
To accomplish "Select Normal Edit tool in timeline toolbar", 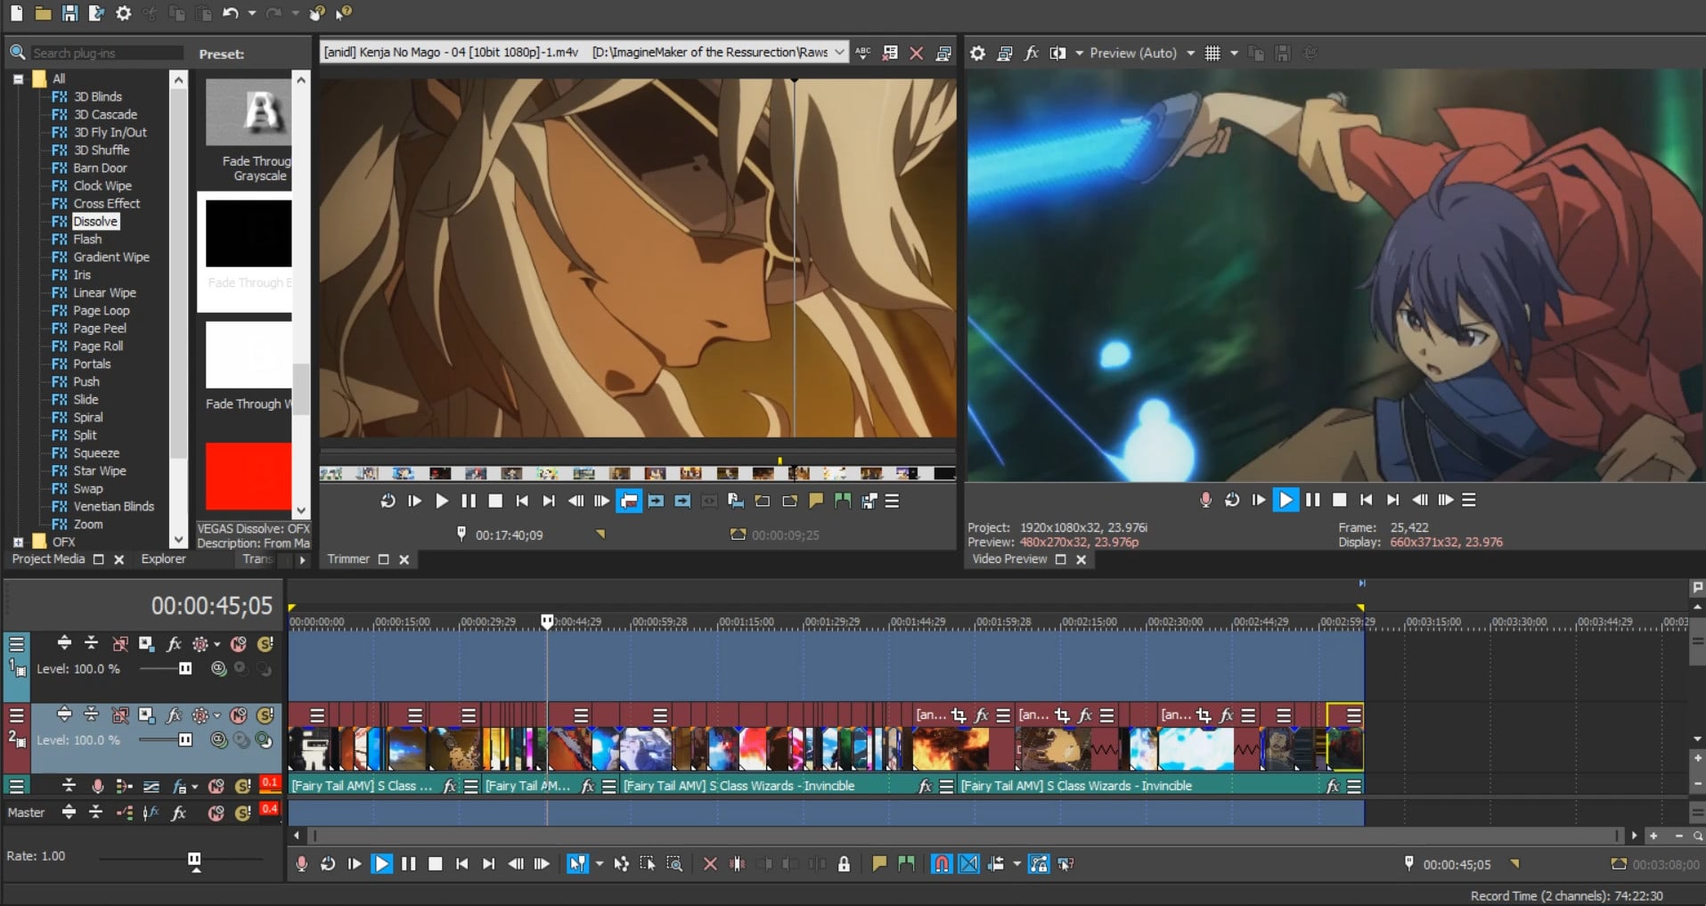I will coord(577,863).
